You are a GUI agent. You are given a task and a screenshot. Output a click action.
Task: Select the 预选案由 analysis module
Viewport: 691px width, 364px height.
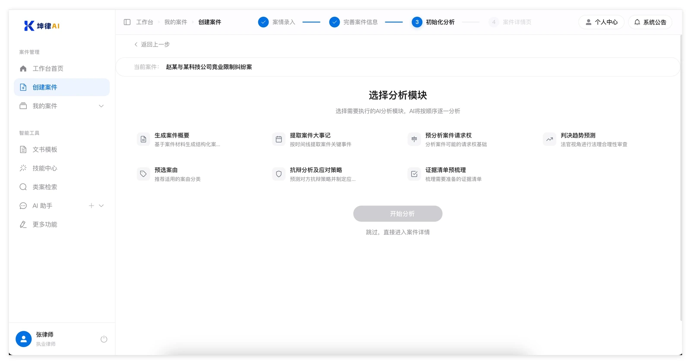pyautogui.click(x=194, y=174)
